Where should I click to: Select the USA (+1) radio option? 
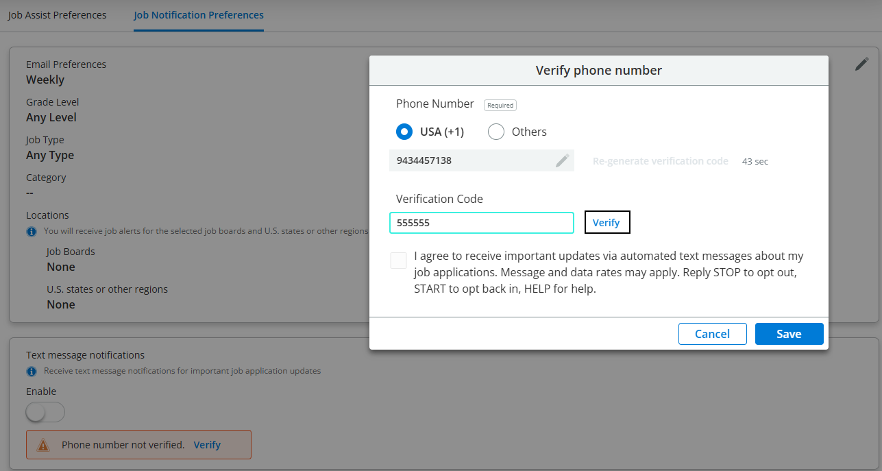tap(404, 132)
